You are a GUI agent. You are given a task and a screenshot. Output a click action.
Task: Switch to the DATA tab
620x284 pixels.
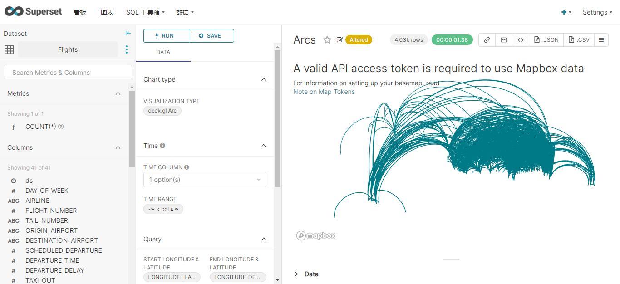tap(163, 52)
